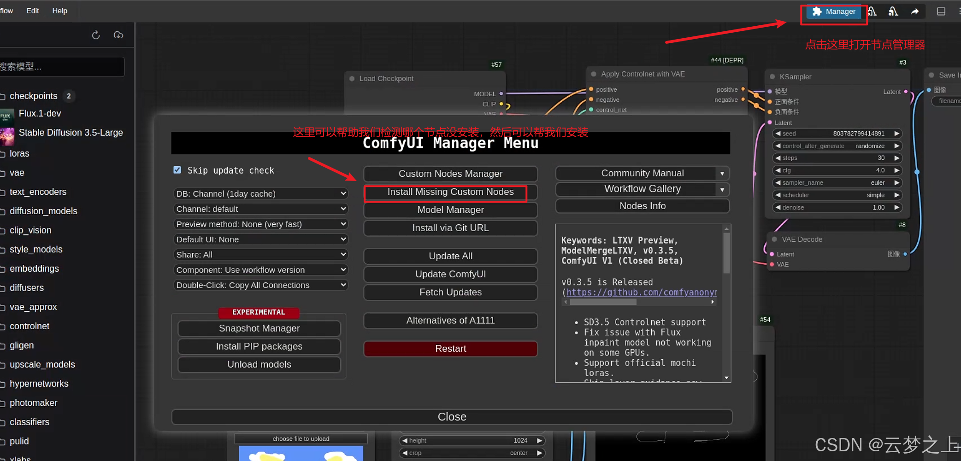This screenshot has height=461, width=961.
Task: Click the crop center field
Action: pyautogui.click(x=472, y=453)
